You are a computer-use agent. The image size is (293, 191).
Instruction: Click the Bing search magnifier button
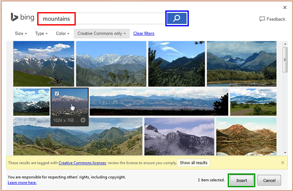(x=177, y=18)
